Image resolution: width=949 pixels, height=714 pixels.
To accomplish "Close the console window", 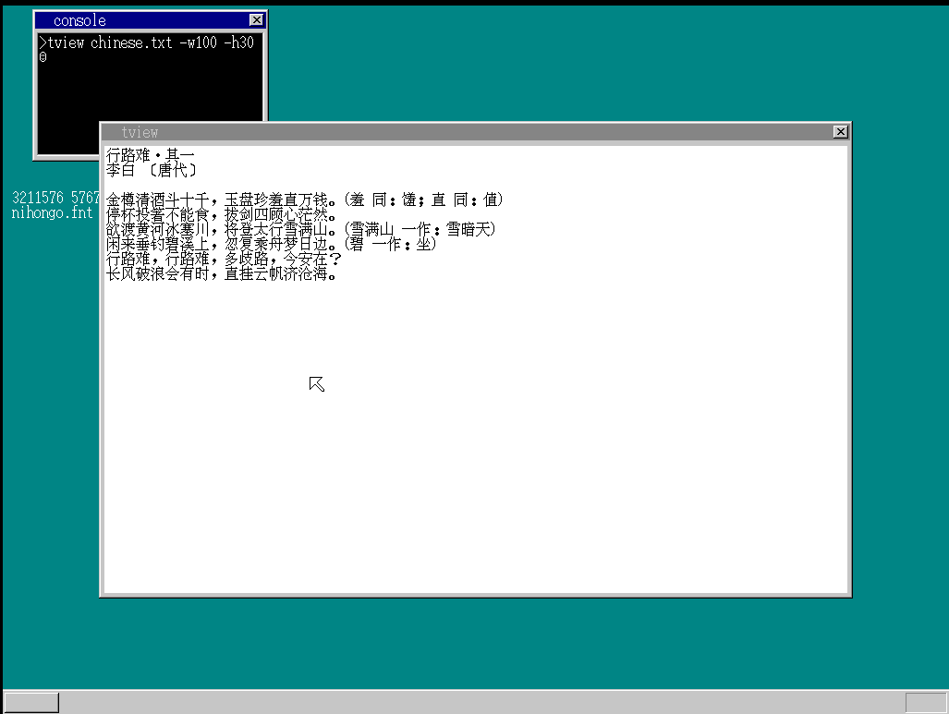I will [256, 20].
